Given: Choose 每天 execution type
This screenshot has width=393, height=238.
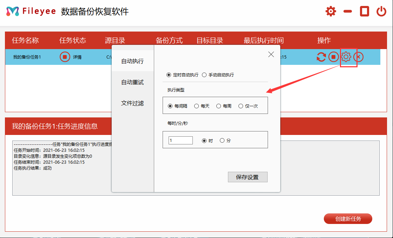Looking at the screenshot, I should click(x=196, y=106).
